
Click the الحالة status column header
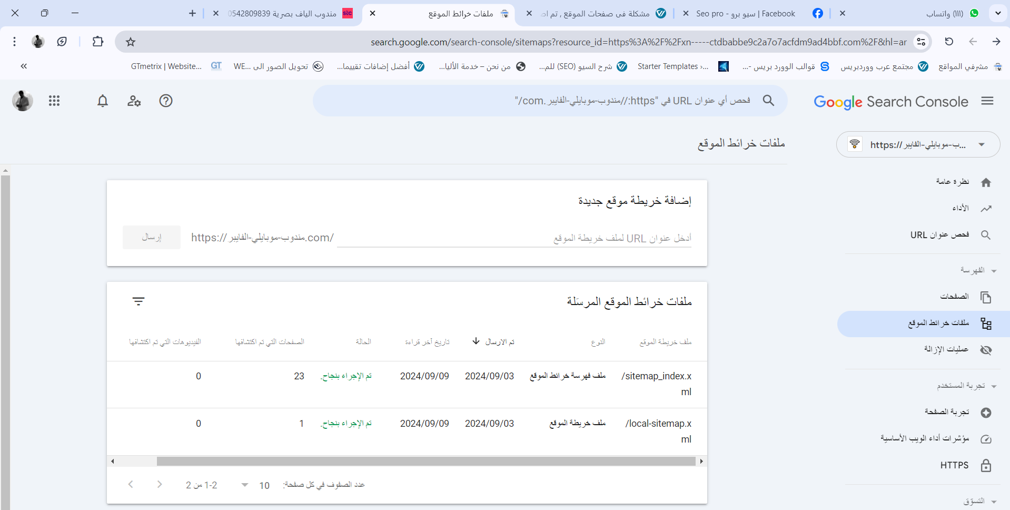(363, 342)
